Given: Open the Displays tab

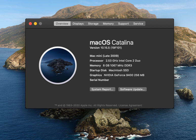Looking at the screenshot, I should point(78,24).
